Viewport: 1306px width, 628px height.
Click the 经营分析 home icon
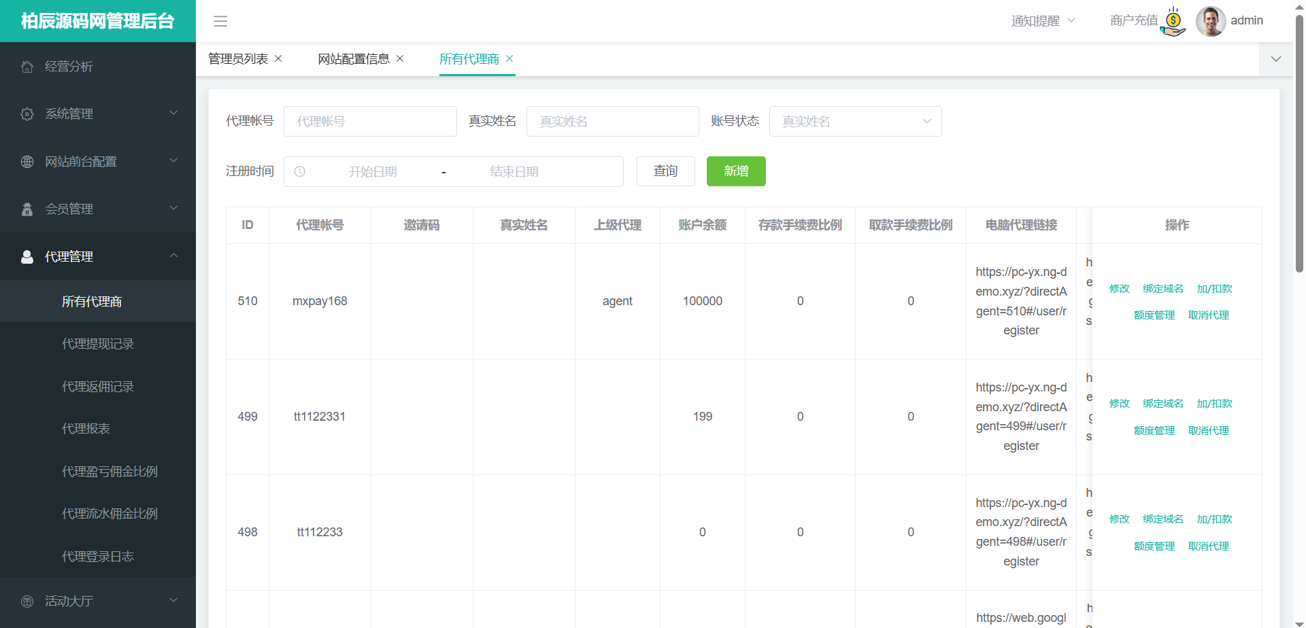(x=27, y=67)
